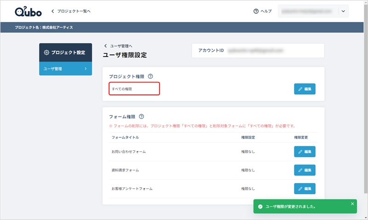Open the プロジェクト設定 sidebar header
Viewport: 368px width, 220px height.
tap(65, 52)
